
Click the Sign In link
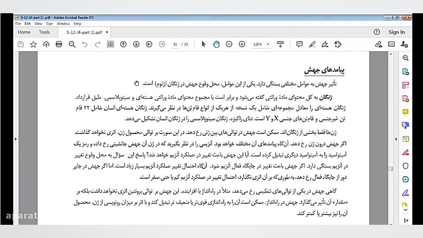point(397,32)
